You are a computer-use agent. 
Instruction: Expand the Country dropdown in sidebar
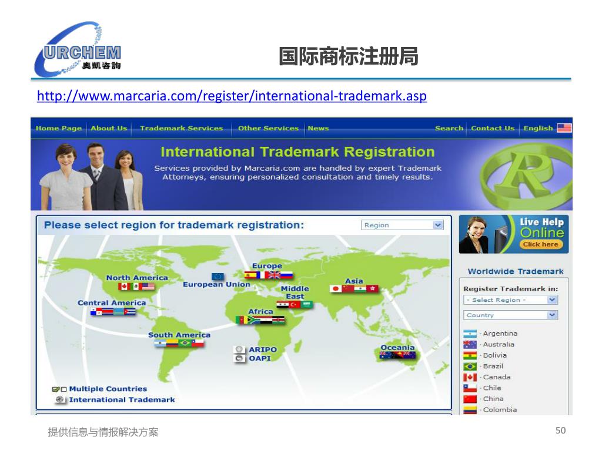coord(511,315)
